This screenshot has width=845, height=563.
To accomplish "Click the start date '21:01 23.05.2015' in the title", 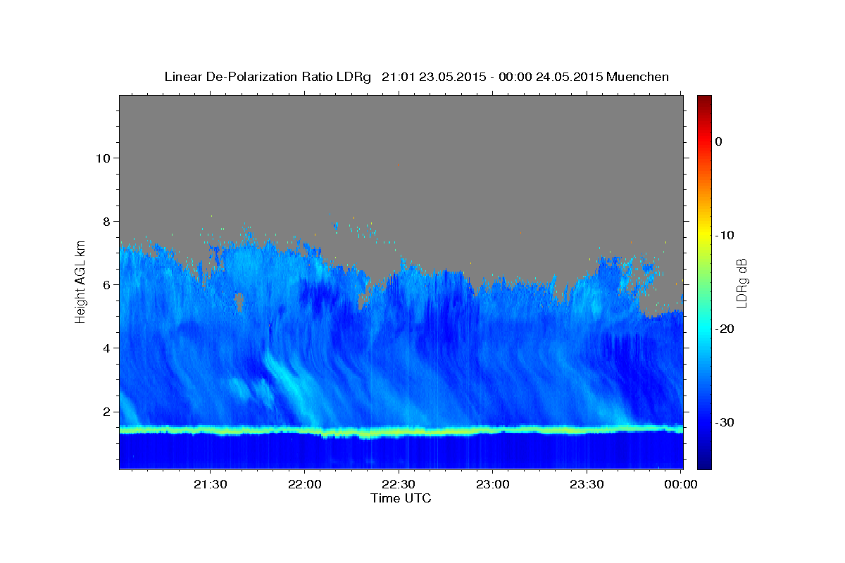I will click(434, 77).
